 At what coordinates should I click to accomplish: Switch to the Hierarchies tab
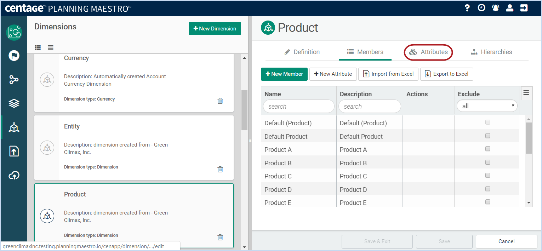click(x=491, y=52)
